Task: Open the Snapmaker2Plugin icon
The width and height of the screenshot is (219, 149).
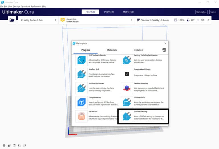Action: pos(127,74)
